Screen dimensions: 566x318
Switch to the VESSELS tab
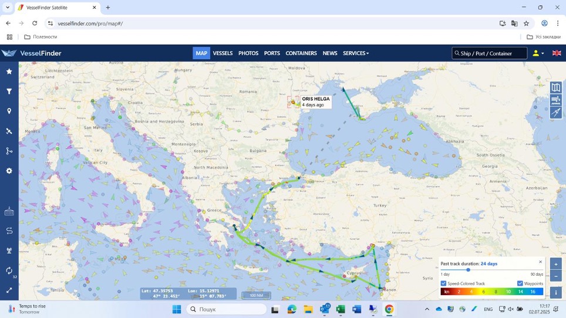coord(223,53)
